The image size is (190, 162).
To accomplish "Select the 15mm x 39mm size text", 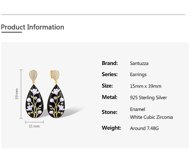I will coord(145,86).
